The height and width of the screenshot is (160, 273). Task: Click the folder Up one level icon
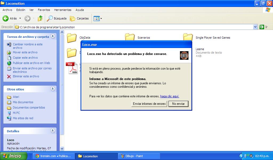click(x=40, y=18)
